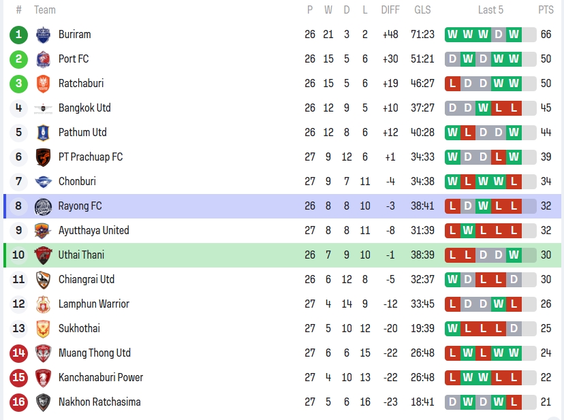Click the Ratchaburi orange crest icon
This screenshot has width=564, height=420.
[x=43, y=84]
